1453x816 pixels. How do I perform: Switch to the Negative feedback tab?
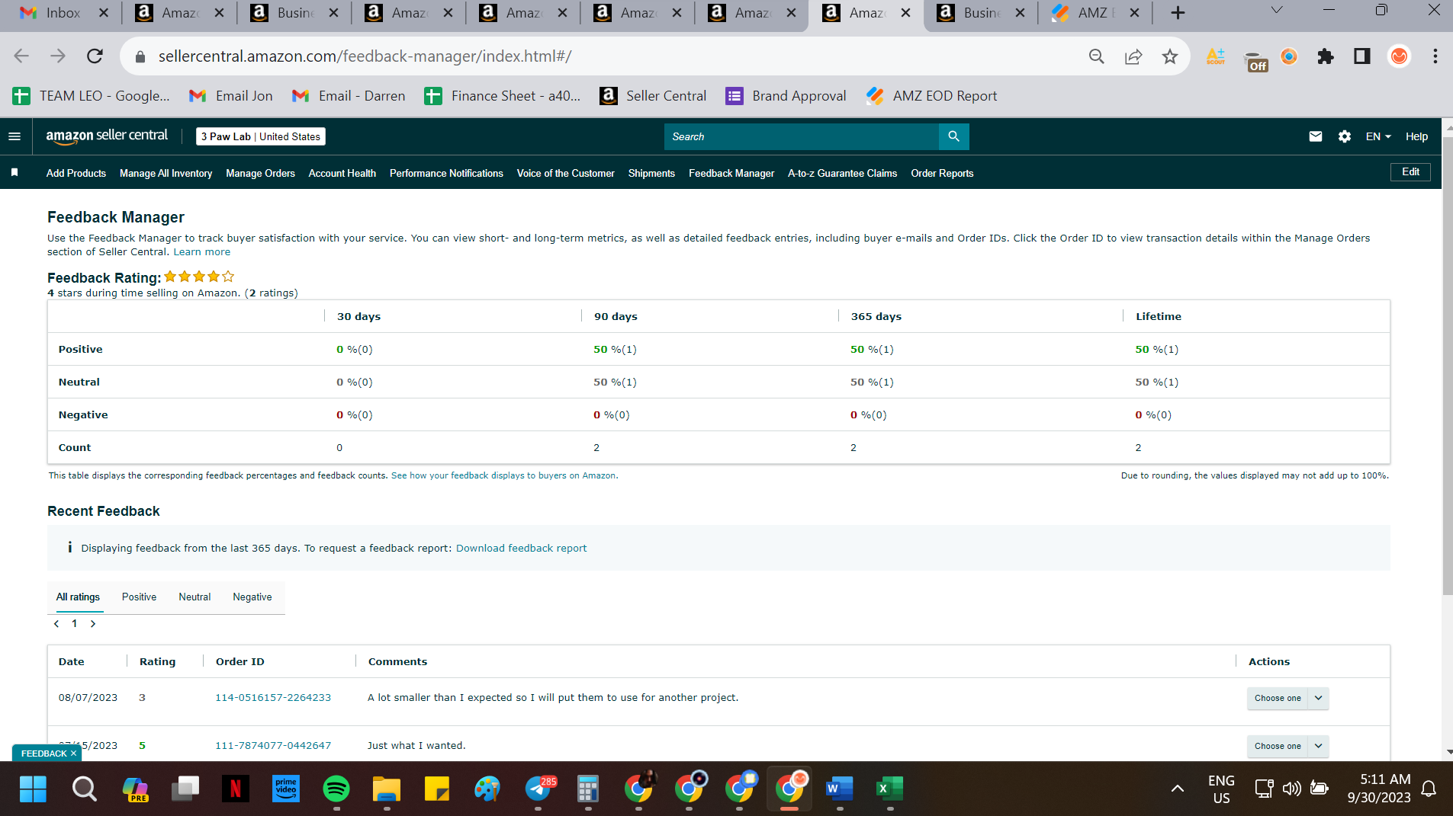pos(252,597)
